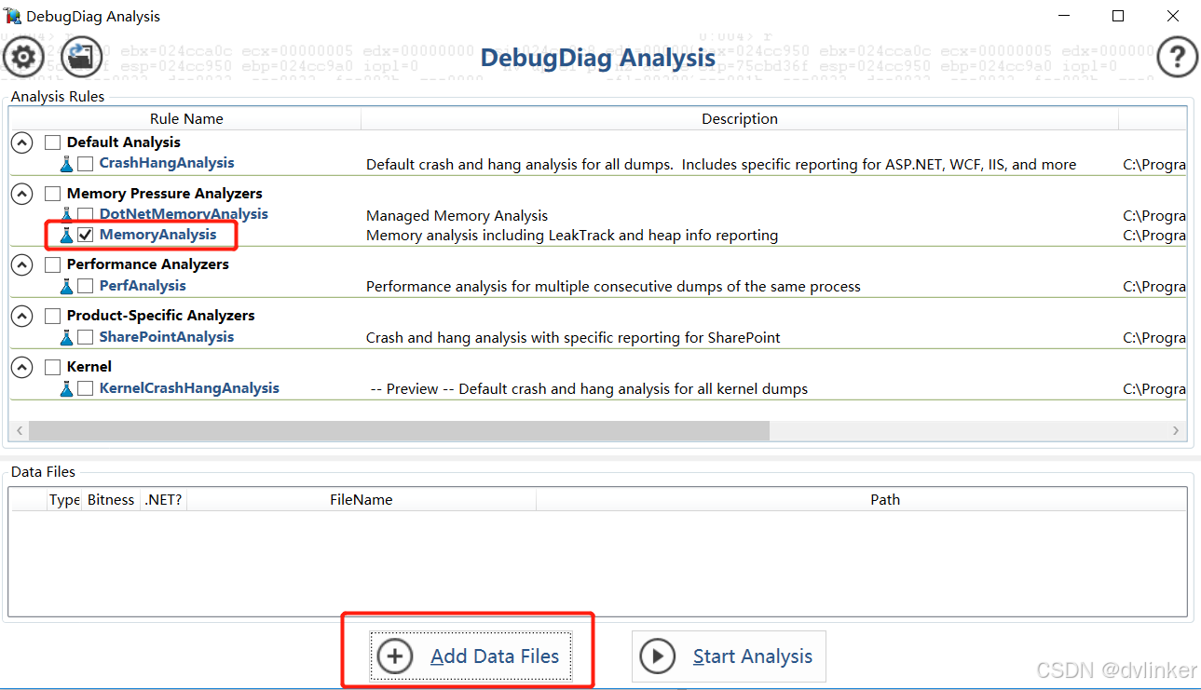Screen dimensions: 1201x690
Task: Uncheck the MemoryAnalysis checkbox
Action: tap(85, 236)
